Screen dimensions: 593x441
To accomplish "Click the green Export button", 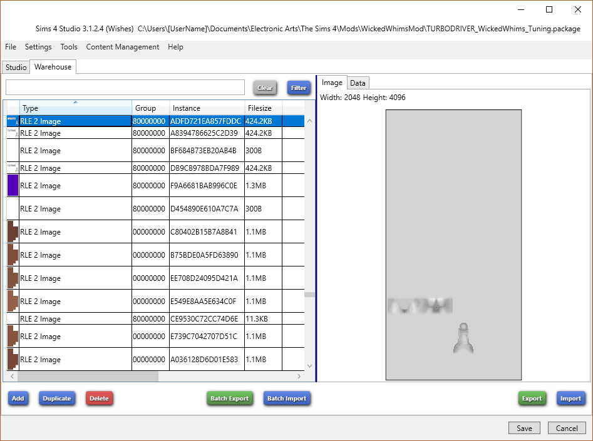I will 532,398.
